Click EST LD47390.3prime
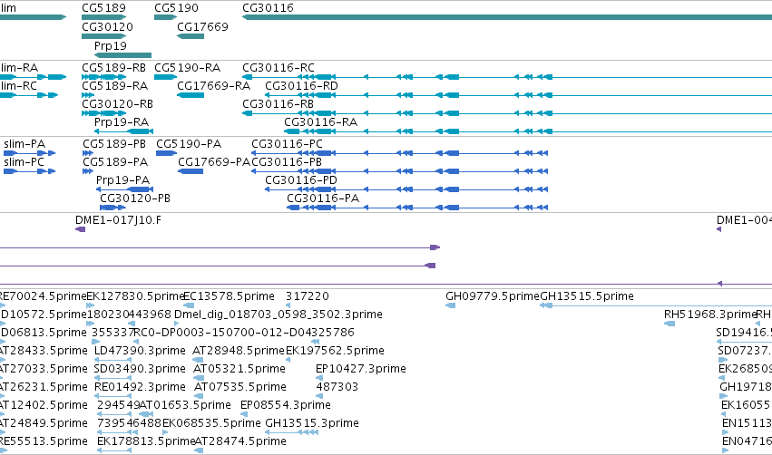The height and width of the screenshot is (455, 772). click(x=140, y=351)
